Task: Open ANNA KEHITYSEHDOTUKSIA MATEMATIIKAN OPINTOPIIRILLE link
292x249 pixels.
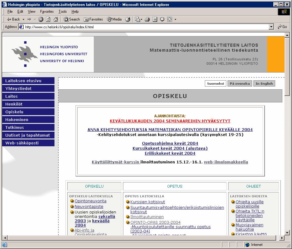Action: tap(170, 129)
